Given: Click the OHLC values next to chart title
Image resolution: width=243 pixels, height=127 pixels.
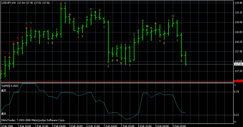Looking at the screenshot, I should tap(34, 3).
